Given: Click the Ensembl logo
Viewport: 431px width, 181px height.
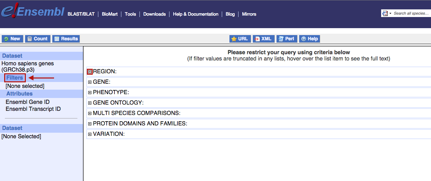Looking at the screenshot, I should tap(32, 12).
